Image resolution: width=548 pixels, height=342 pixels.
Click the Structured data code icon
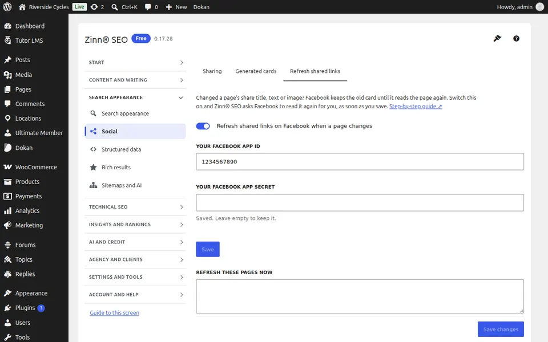(x=93, y=149)
